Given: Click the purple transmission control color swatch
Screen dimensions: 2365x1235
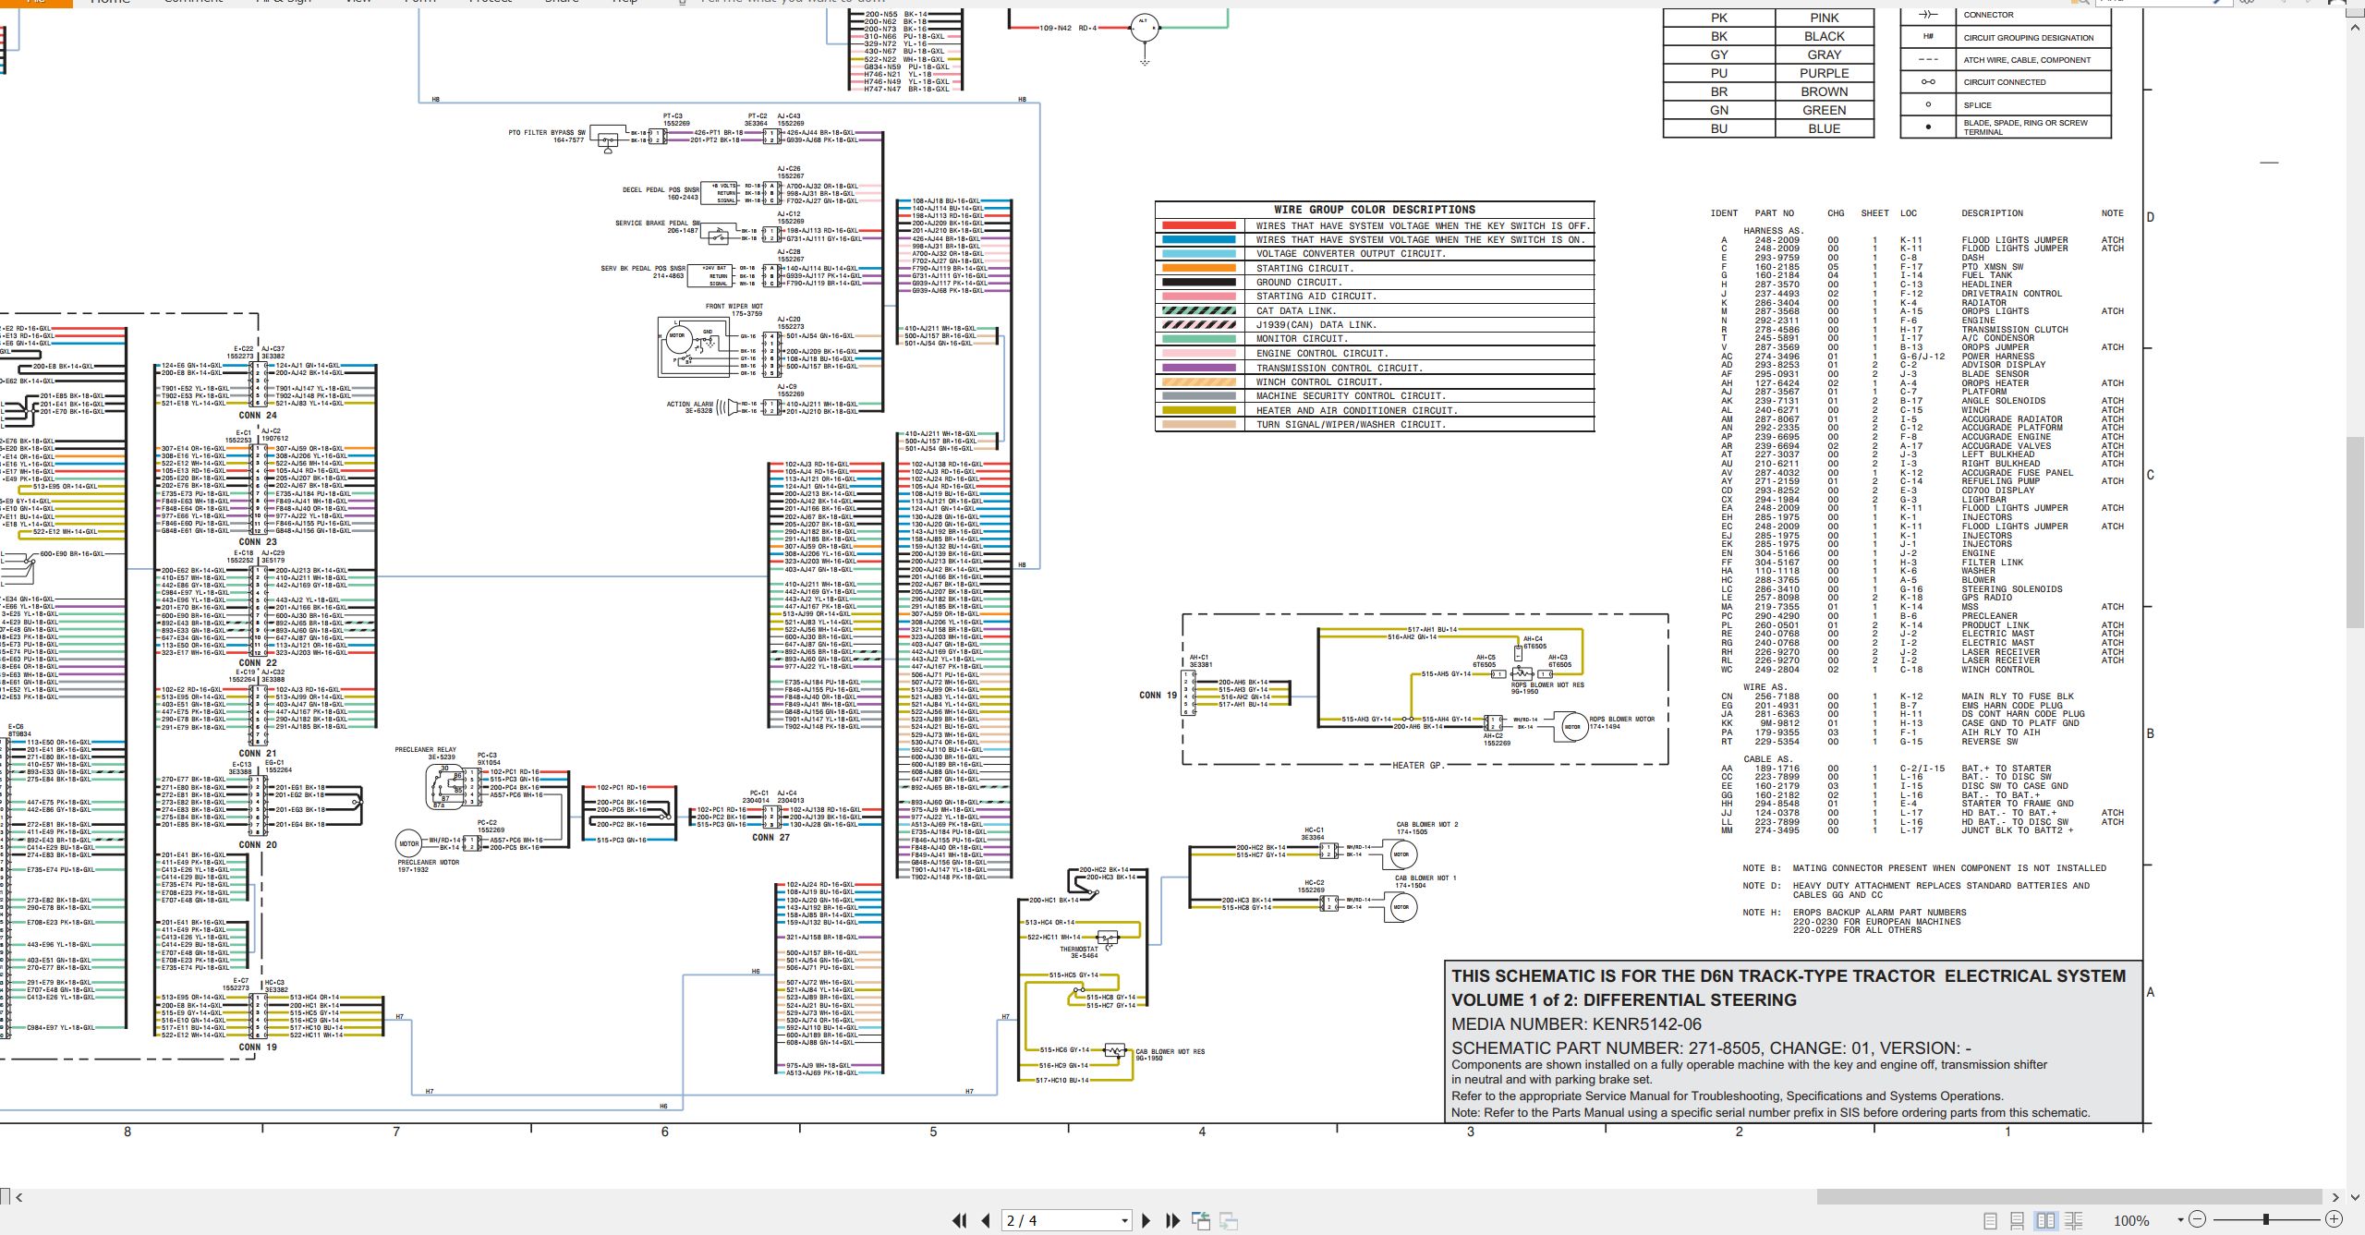Looking at the screenshot, I should tap(1198, 368).
